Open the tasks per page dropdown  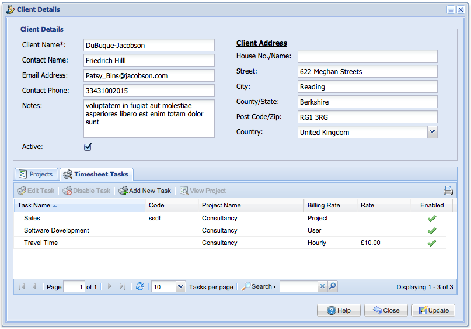coord(180,286)
